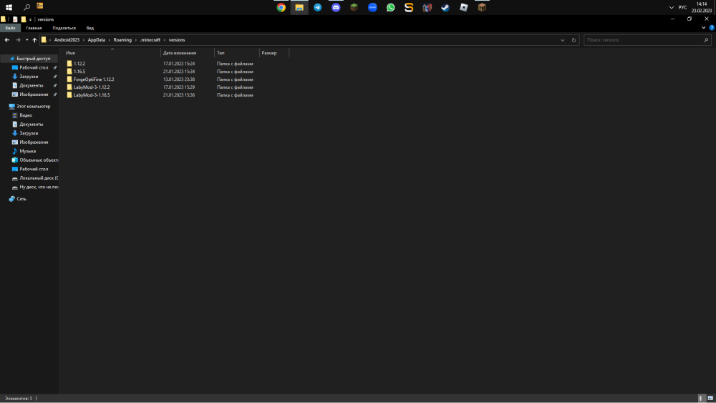Viewport: 716px width, 403px height.
Task: Open the quick access toolbar customize dropdown
Action: (x=30, y=19)
